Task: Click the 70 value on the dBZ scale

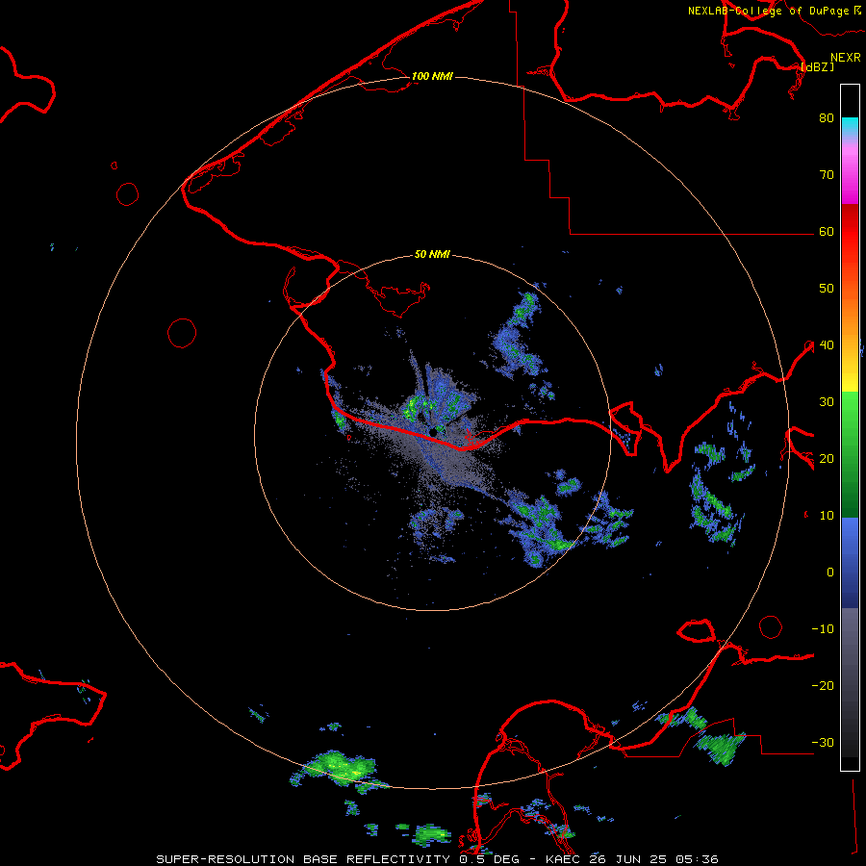Action: [827, 174]
